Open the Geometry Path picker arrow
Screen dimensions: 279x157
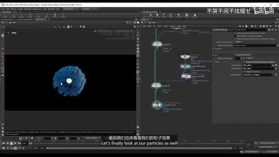[276, 75]
